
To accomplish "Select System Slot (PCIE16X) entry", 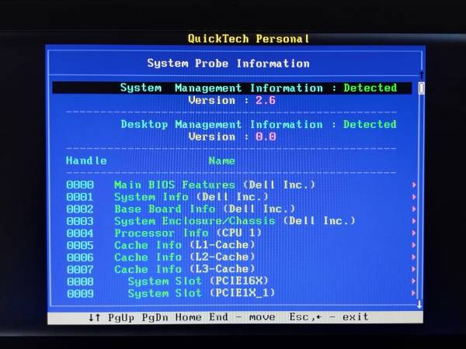I will tap(198, 281).
